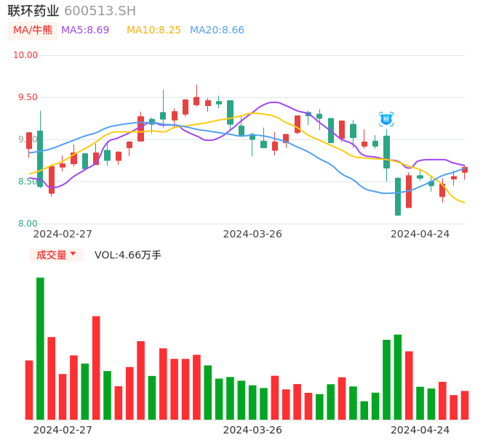Click the 9.50 price axis label
The image size is (499, 440).
(26, 97)
